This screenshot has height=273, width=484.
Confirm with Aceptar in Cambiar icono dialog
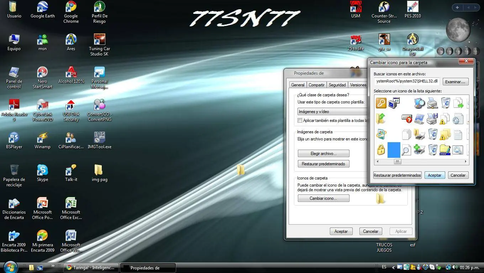[x=435, y=175]
